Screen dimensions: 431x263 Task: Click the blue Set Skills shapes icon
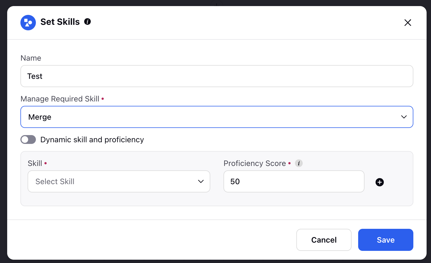(x=28, y=23)
